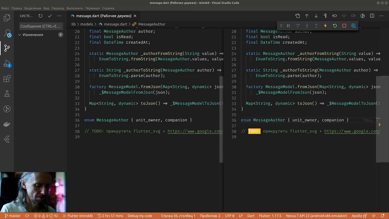Change file encoding UTF-8
The height and width of the screenshot is (219, 389).
point(229,216)
